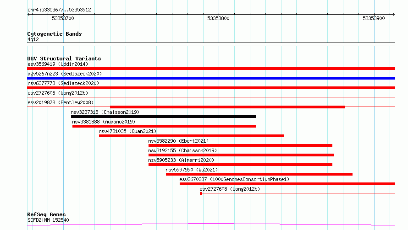Open the SCFD2|NM_152540 gene label
Viewport: 408px width, 230px height.
click(48, 220)
